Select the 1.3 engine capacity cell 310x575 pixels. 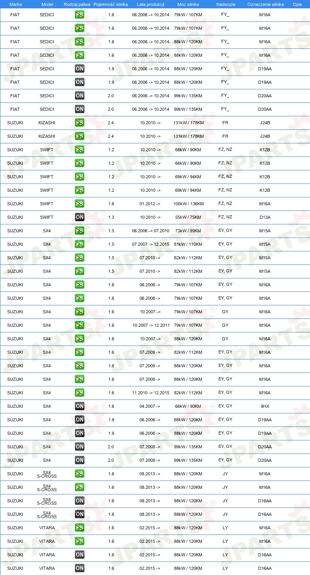tap(111, 217)
